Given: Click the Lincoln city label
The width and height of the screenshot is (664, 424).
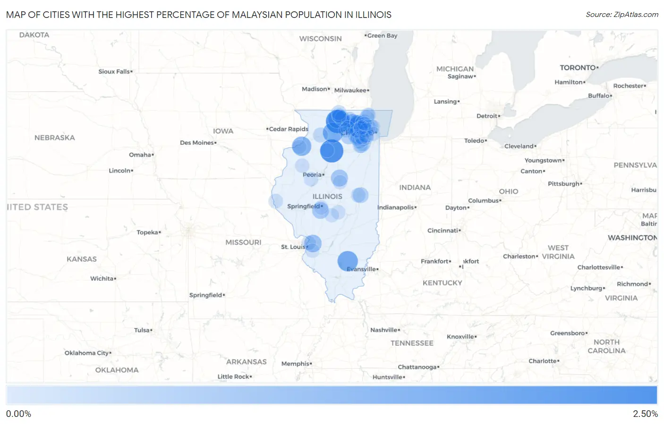Looking at the screenshot, I should pyautogui.click(x=121, y=170).
